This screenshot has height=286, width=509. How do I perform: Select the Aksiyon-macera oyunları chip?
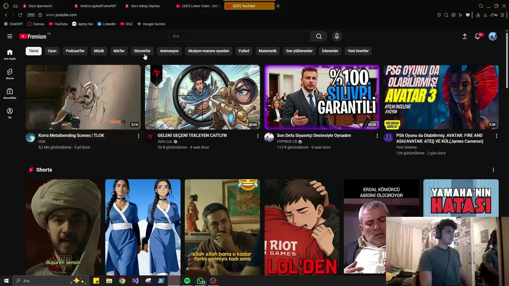pyautogui.click(x=208, y=51)
